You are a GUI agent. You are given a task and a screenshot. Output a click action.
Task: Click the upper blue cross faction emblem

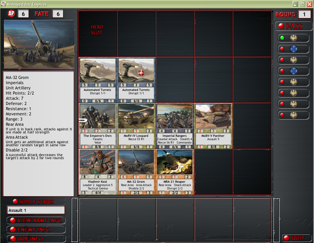(294, 49)
